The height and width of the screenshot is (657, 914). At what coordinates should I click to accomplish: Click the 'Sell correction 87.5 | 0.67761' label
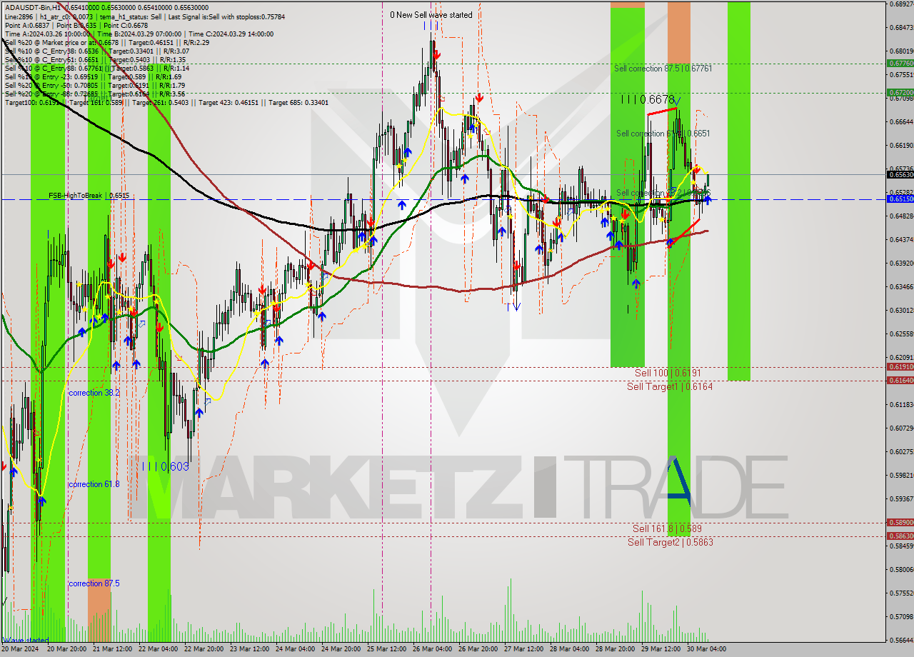pos(663,68)
